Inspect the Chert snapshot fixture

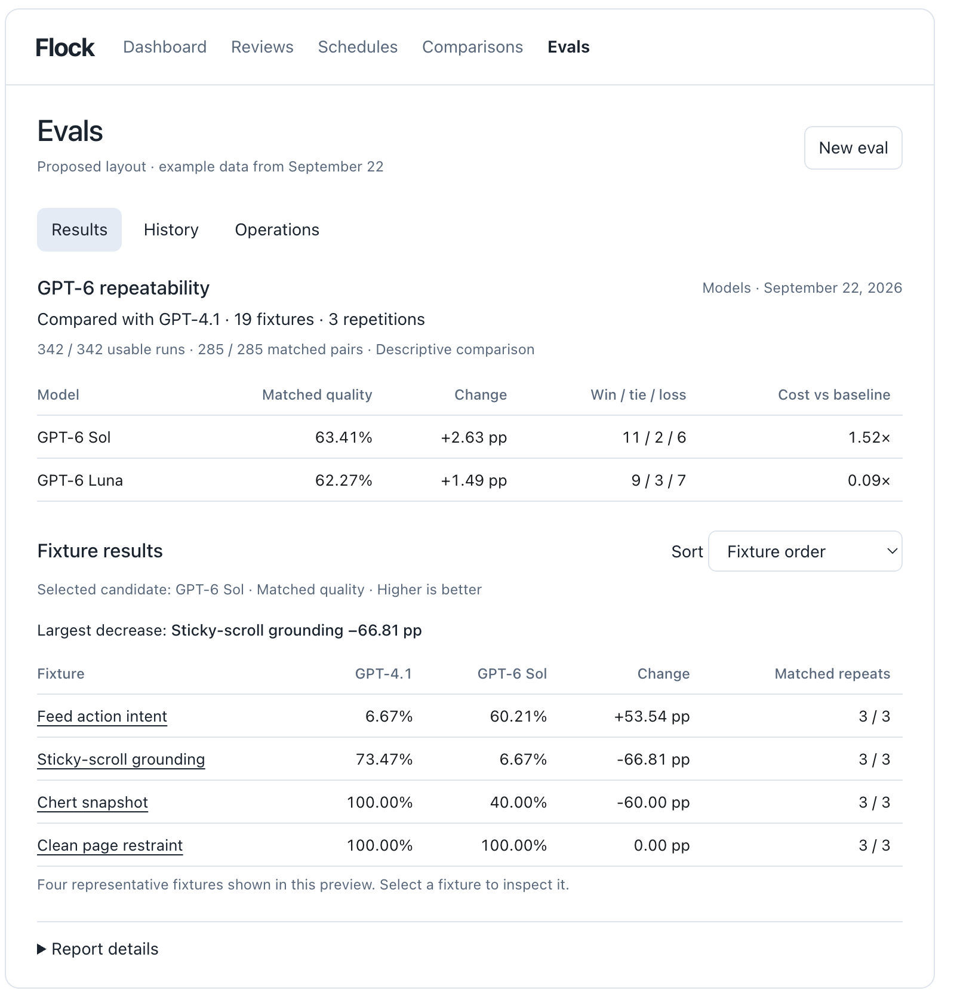pos(93,802)
